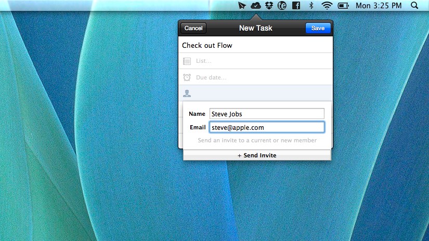The height and width of the screenshot is (241, 429).
Task: Cancel the new task
Action: click(x=193, y=28)
